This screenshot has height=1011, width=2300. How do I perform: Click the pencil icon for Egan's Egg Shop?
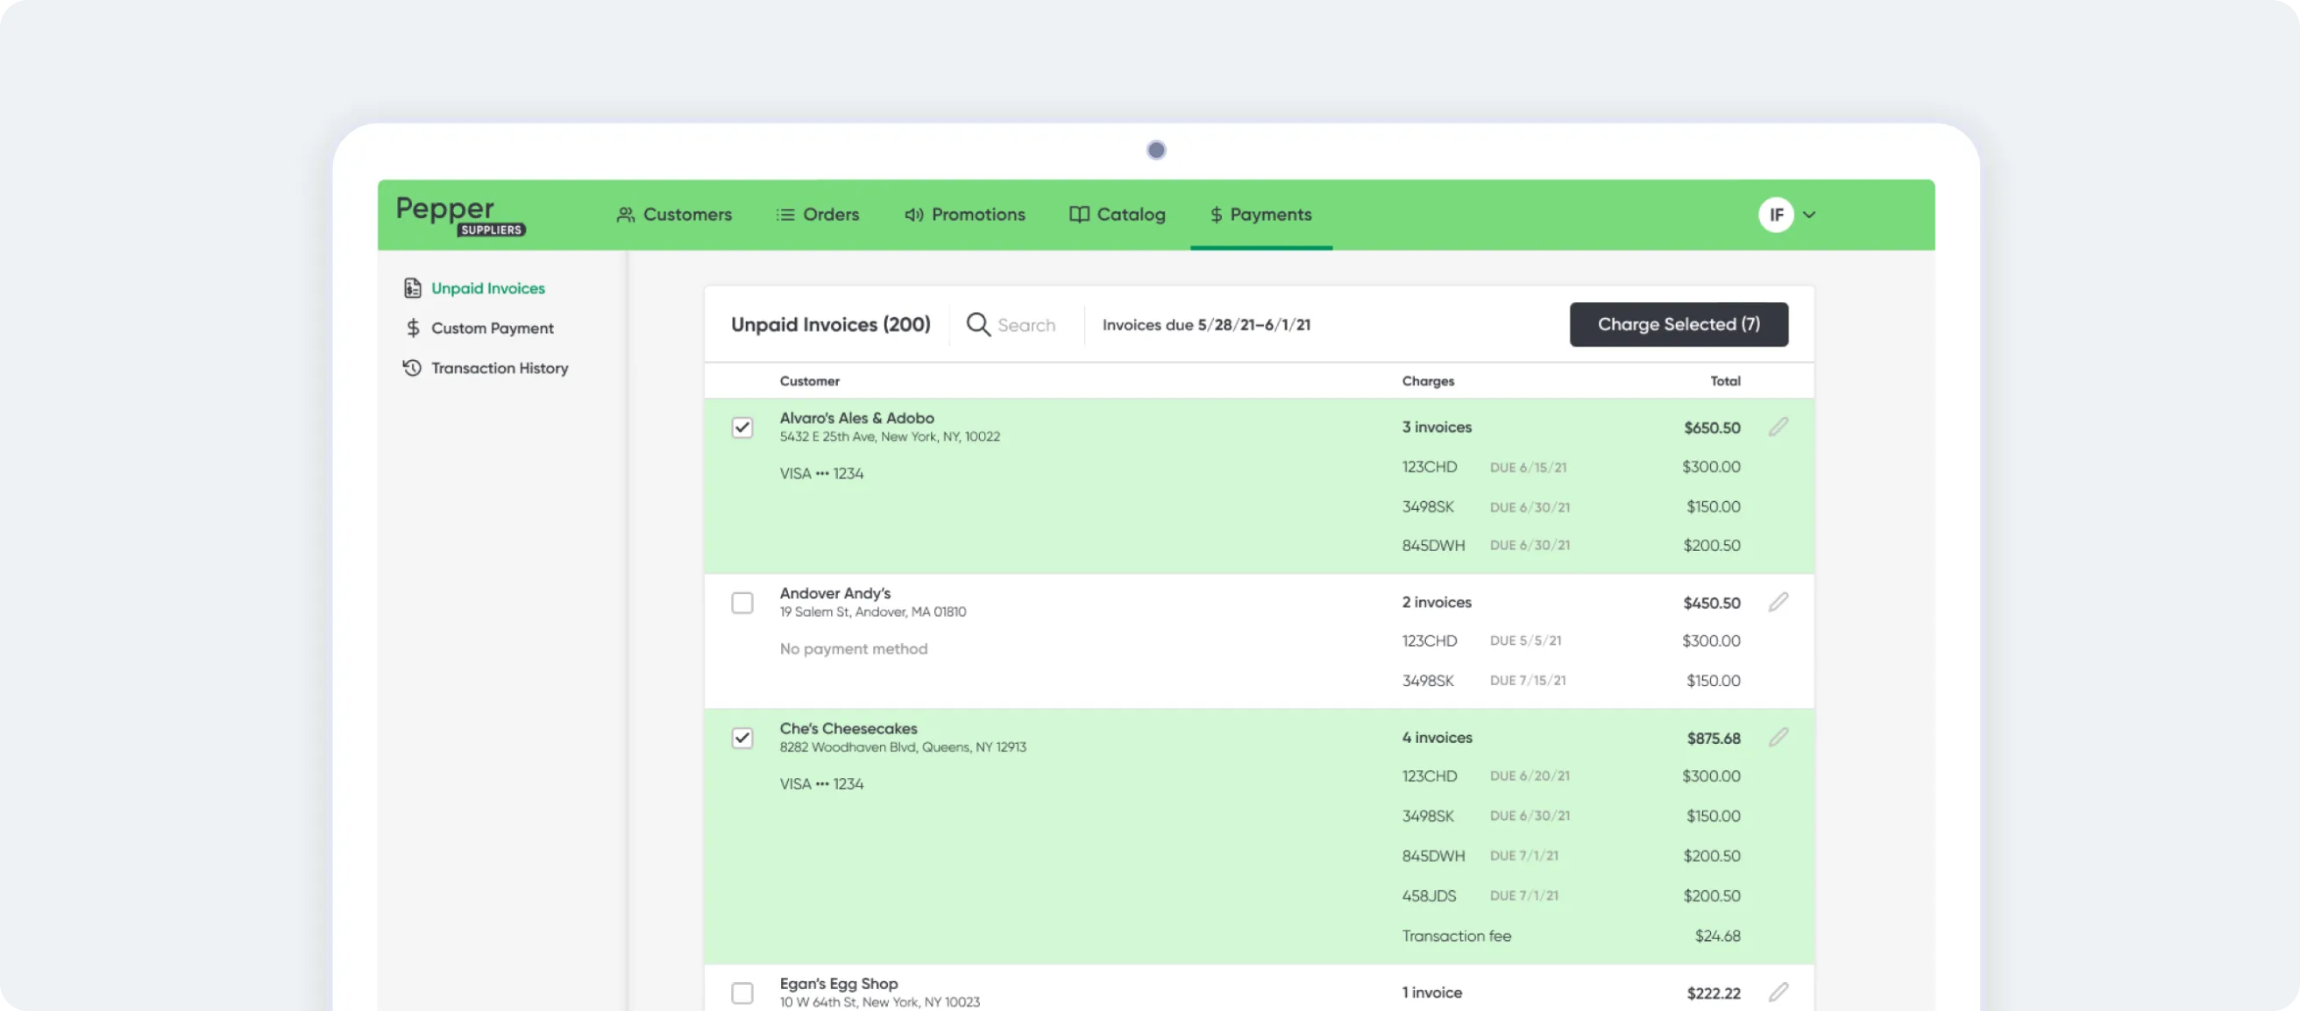click(x=1778, y=993)
